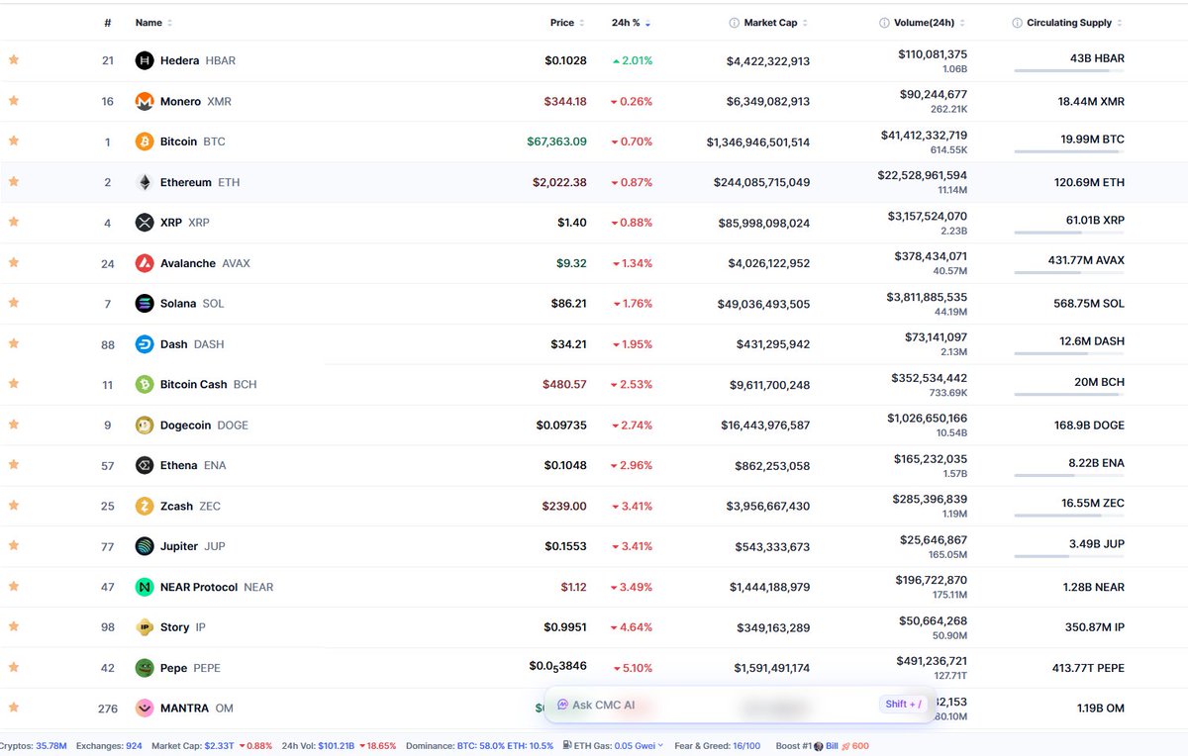
Task: Click the Solana coin logo
Action: pyautogui.click(x=145, y=304)
